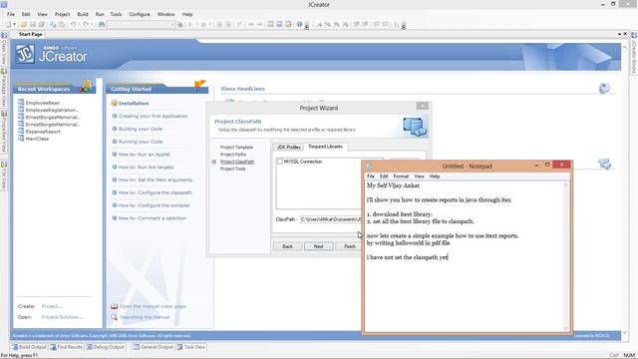
Task: Click the Undo toolbar icon
Action: (x=73, y=24)
